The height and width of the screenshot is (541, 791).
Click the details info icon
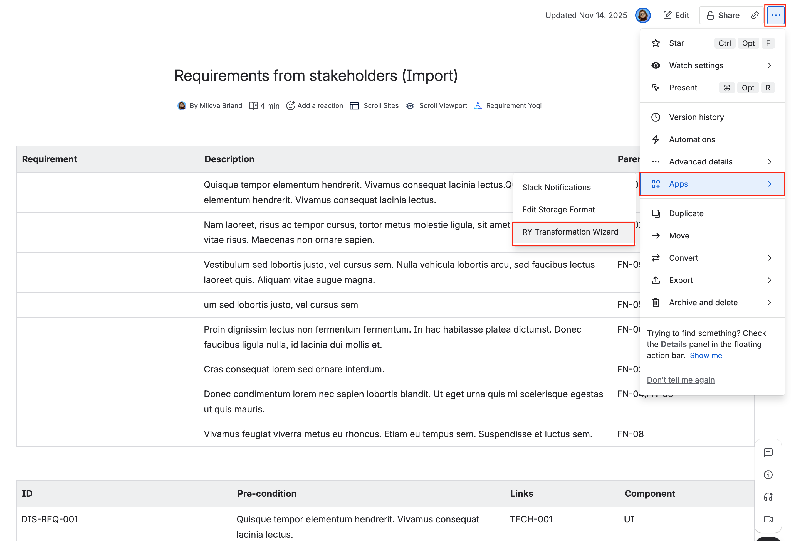tap(768, 474)
